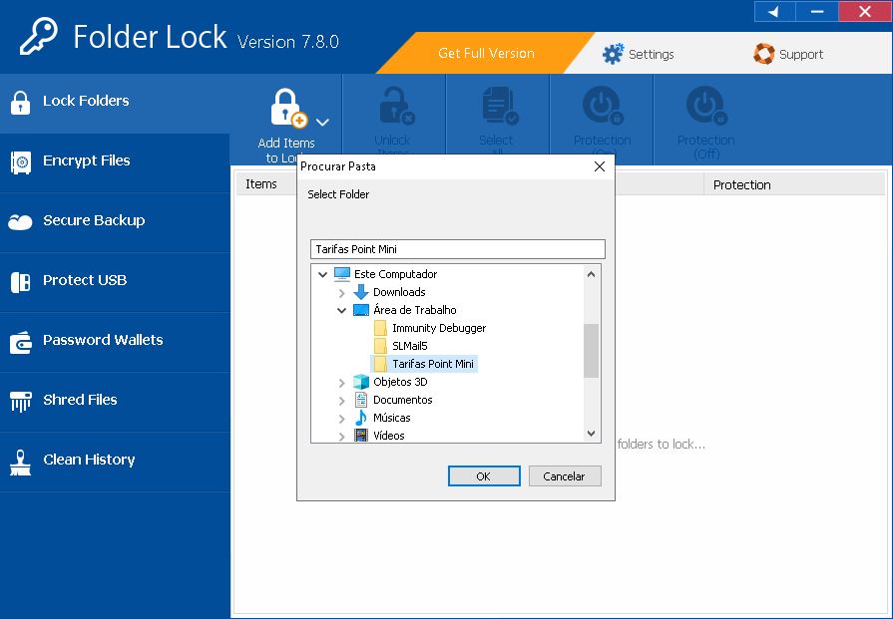Open the Secure Backup section

point(94,220)
